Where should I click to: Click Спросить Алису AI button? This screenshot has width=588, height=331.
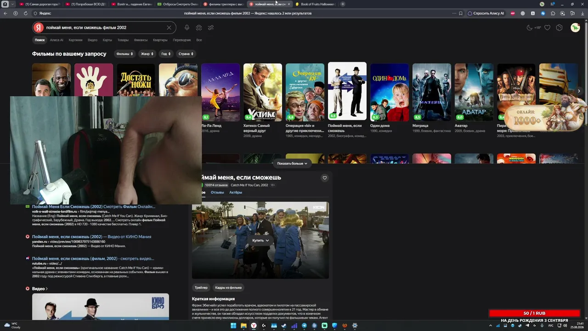(485, 13)
